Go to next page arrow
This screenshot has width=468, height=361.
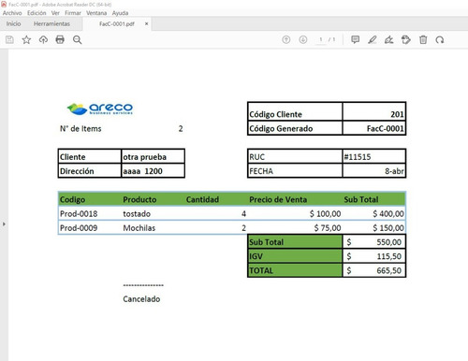tap(303, 40)
